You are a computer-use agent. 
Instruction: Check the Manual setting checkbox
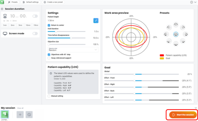click(x=49, y=96)
